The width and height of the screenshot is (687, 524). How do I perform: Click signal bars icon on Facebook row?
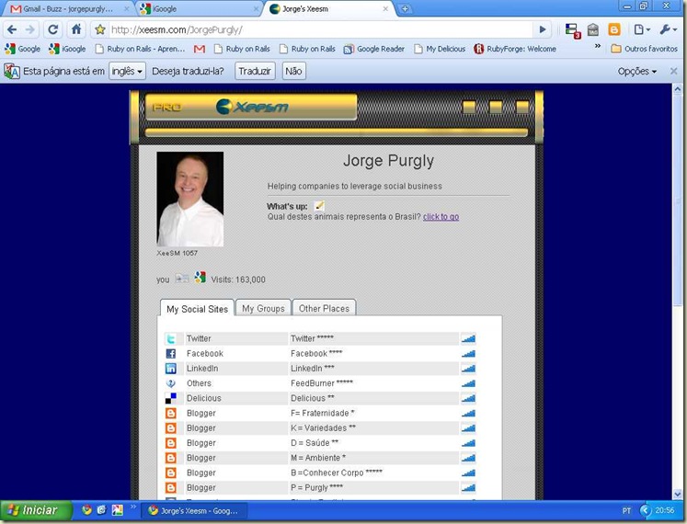pos(468,353)
